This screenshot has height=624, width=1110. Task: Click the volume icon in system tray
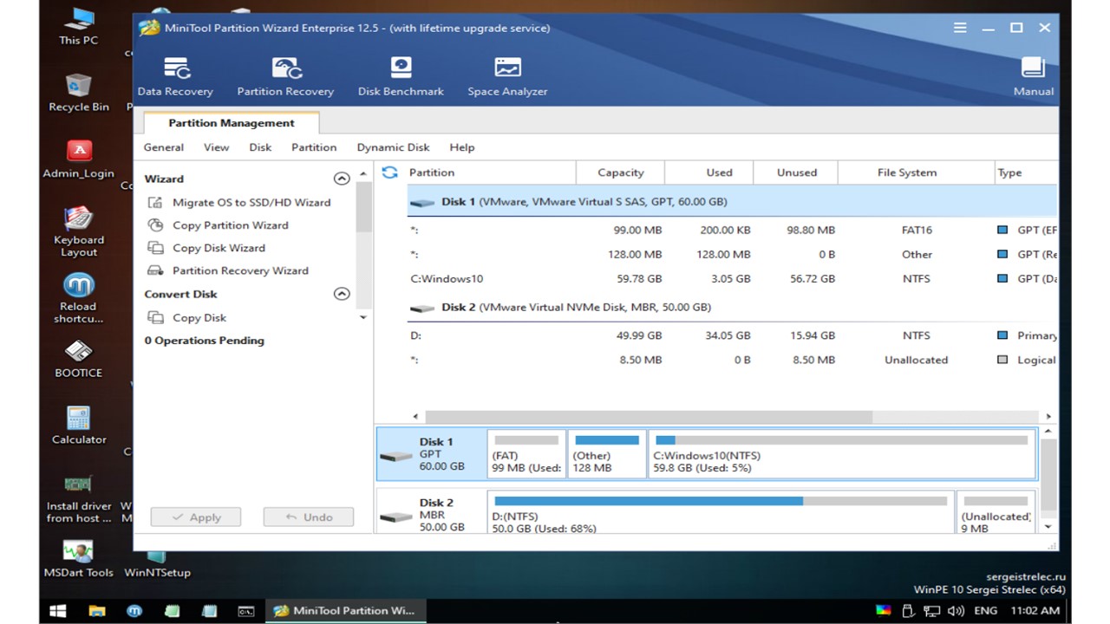[956, 610]
